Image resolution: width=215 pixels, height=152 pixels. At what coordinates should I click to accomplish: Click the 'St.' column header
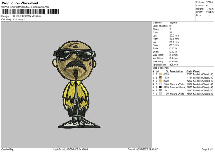click(167, 71)
